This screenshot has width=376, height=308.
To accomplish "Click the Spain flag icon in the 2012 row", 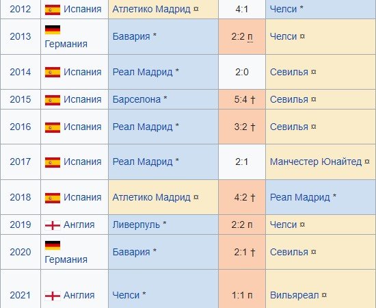I will (53, 10).
